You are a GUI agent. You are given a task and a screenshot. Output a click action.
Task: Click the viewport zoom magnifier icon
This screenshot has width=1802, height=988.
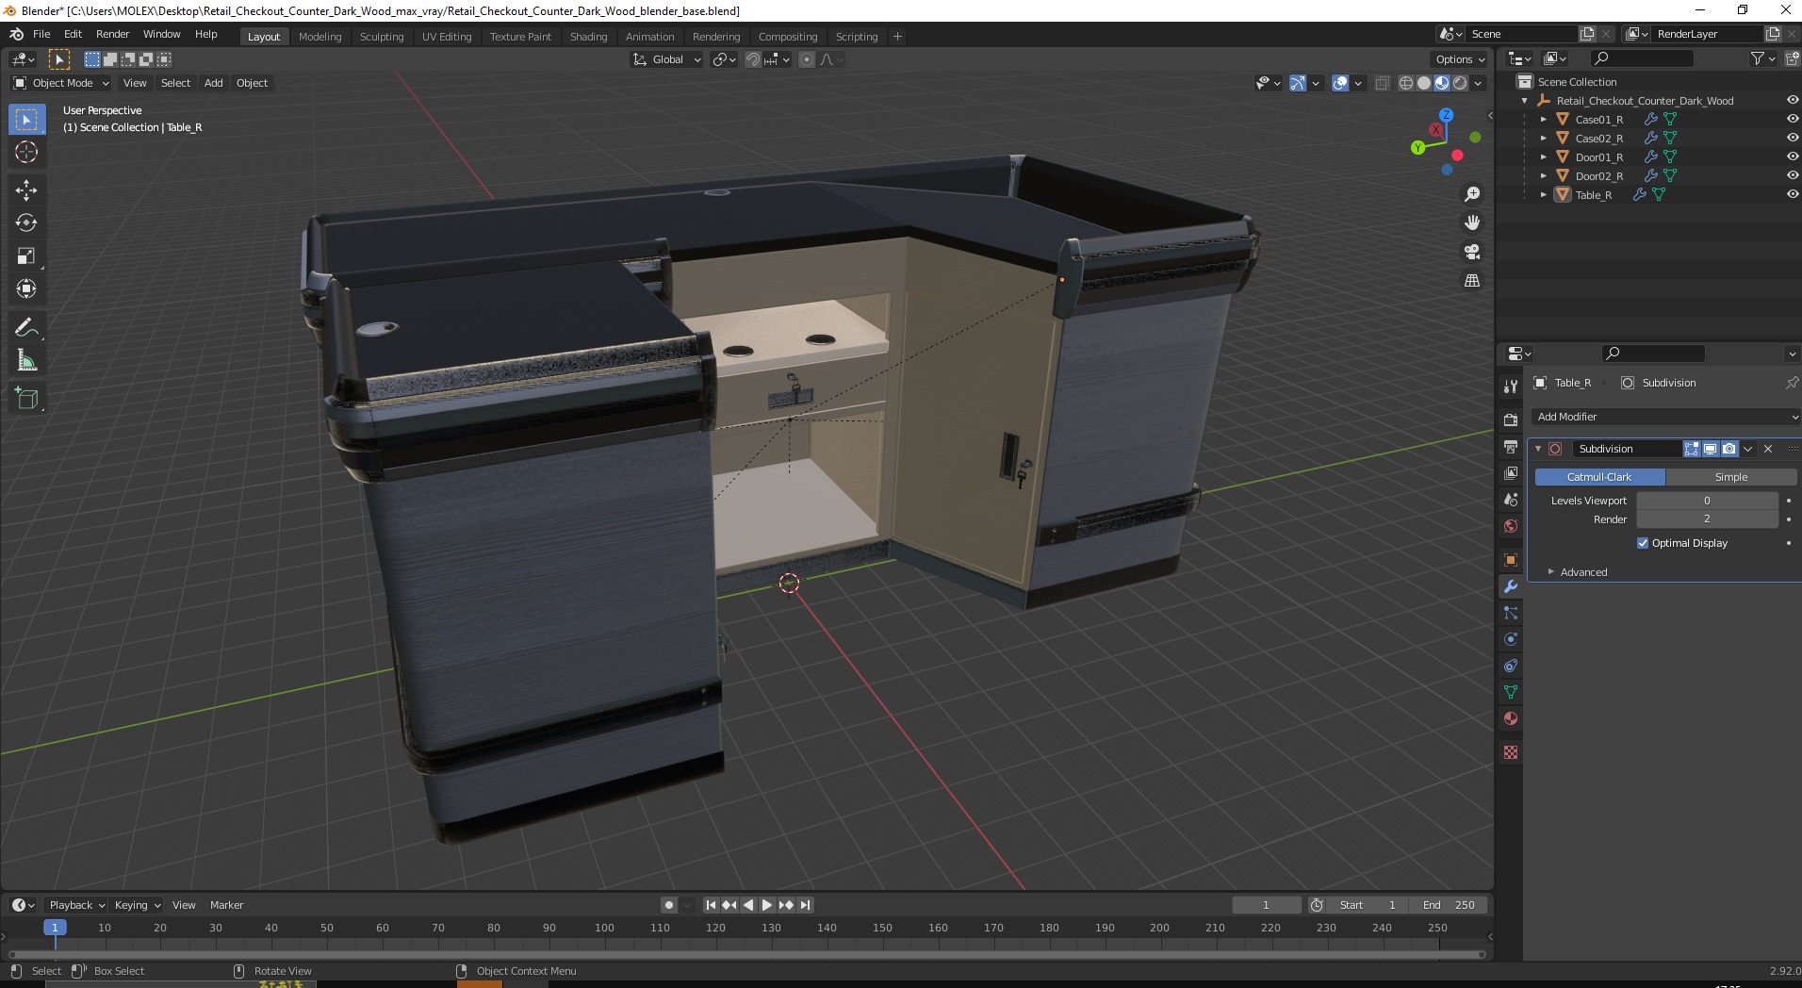point(1472,194)
